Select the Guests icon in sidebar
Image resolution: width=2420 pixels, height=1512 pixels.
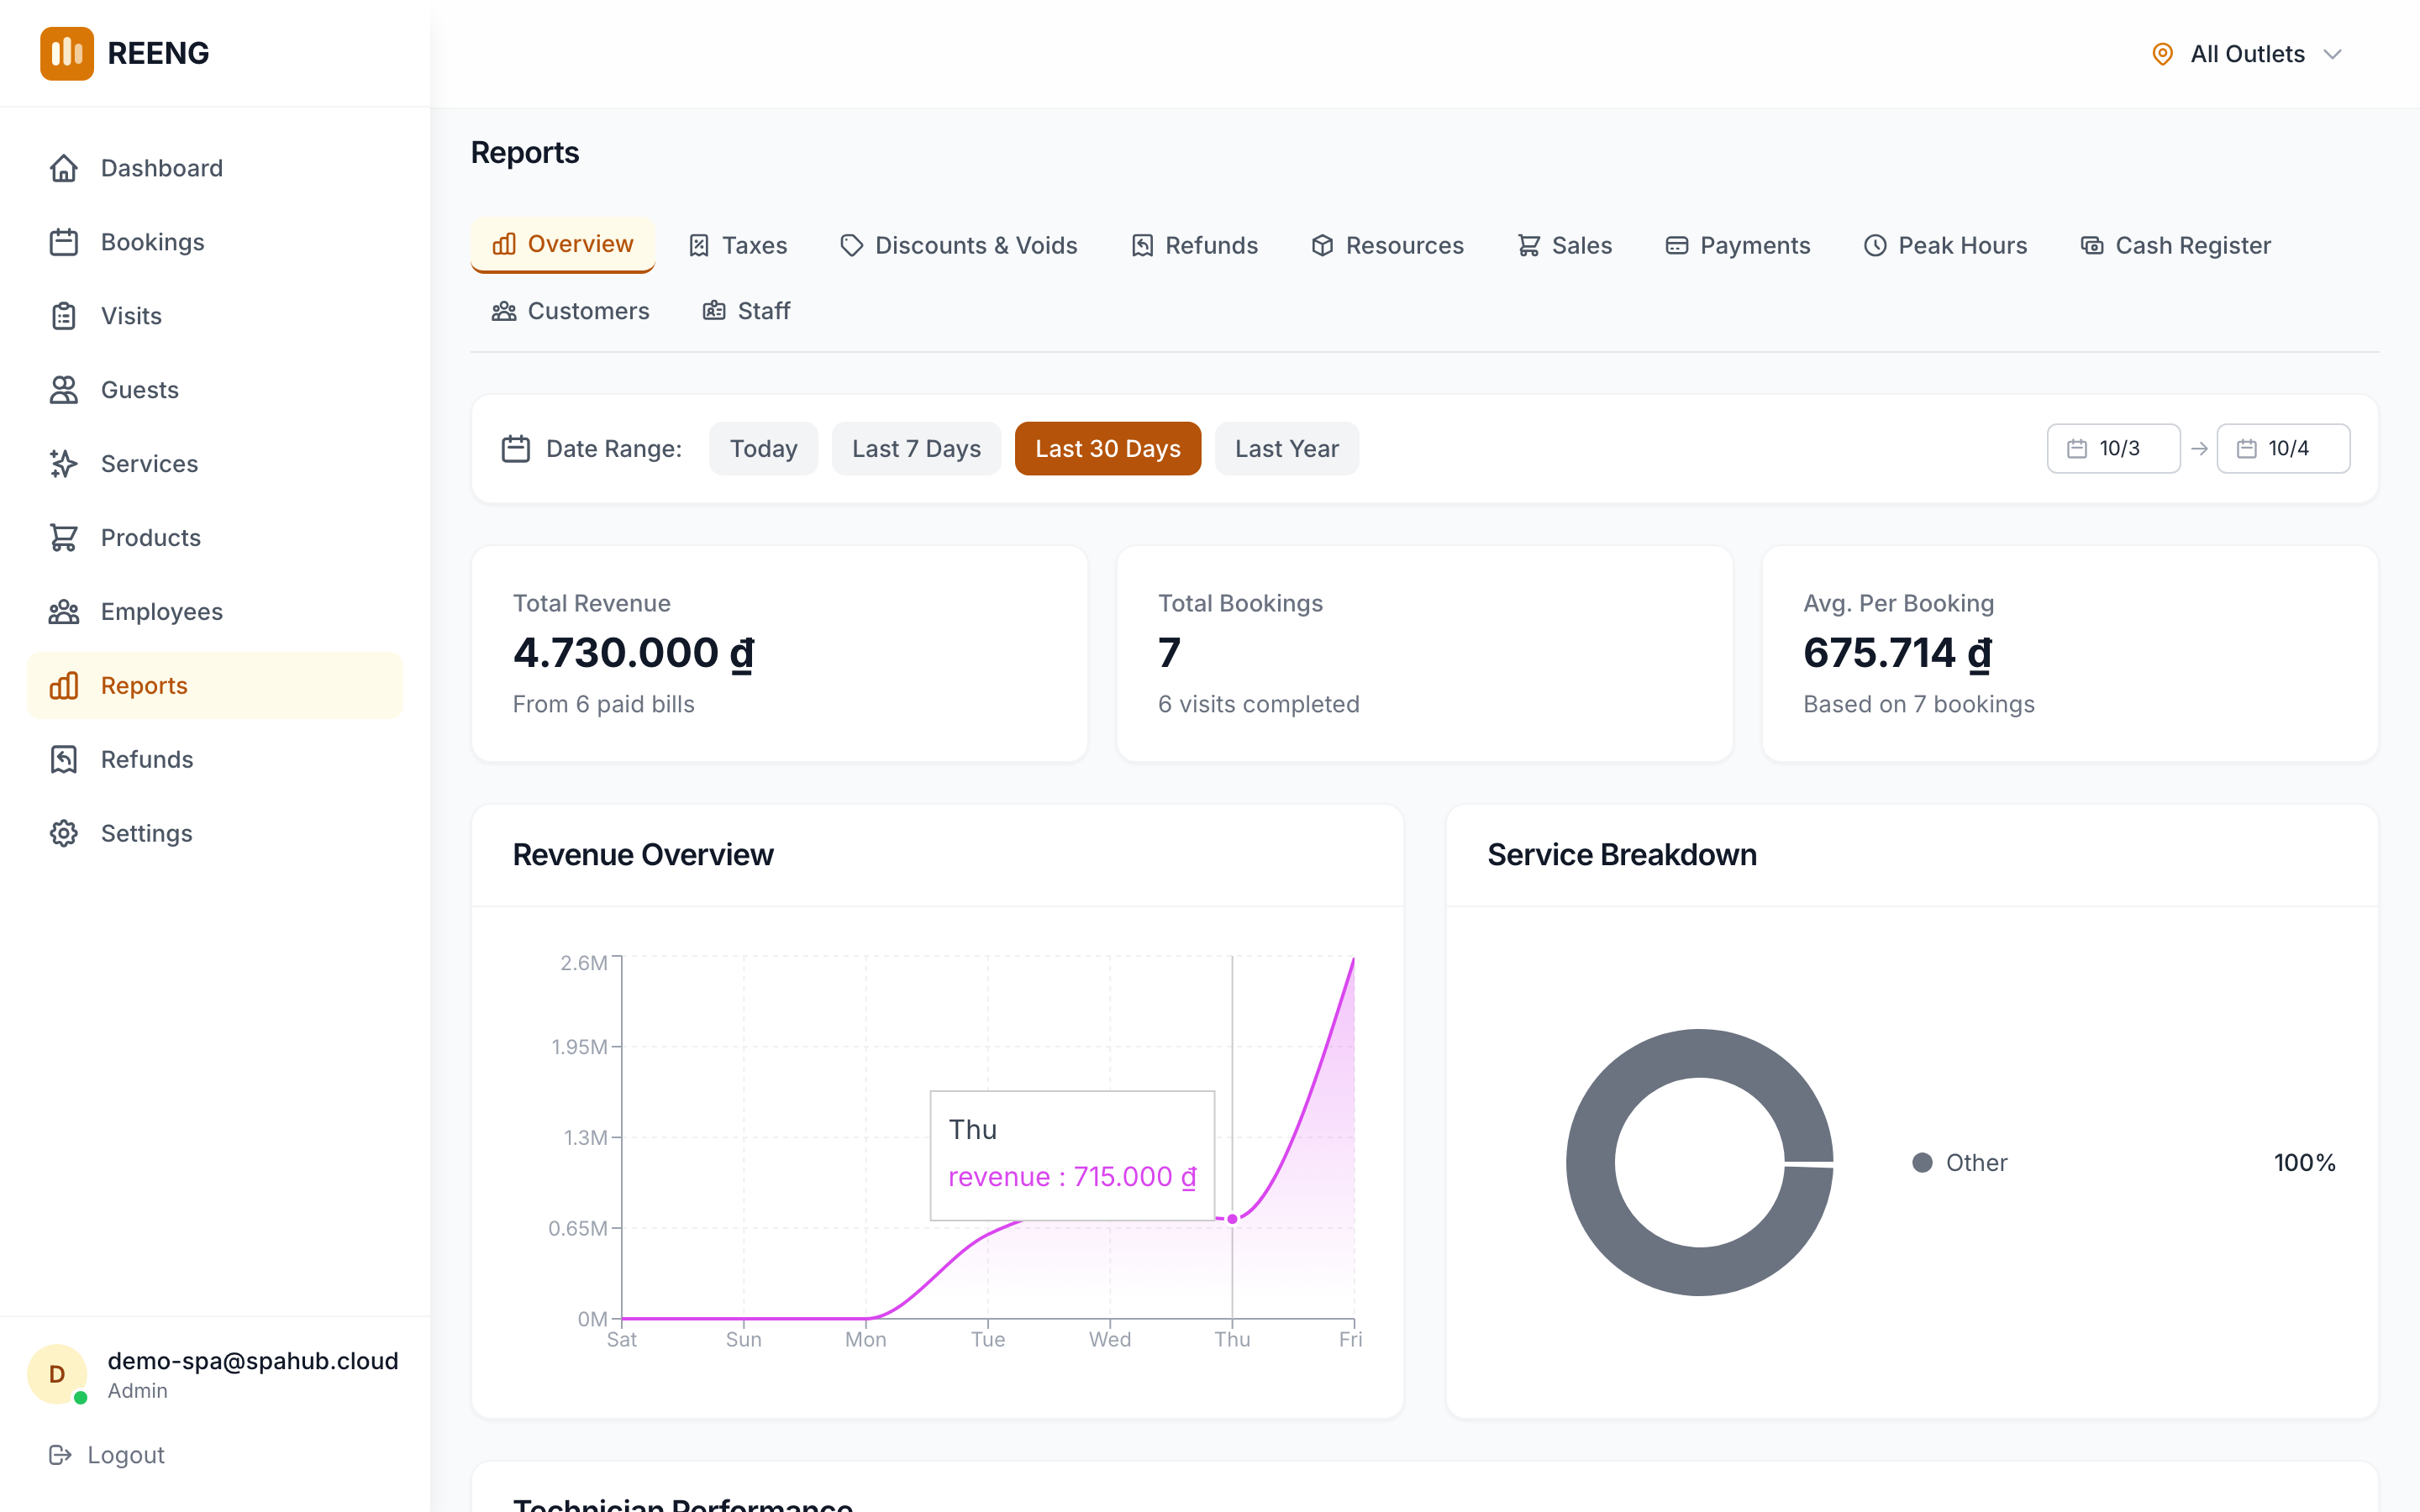[x=63, y=389]
